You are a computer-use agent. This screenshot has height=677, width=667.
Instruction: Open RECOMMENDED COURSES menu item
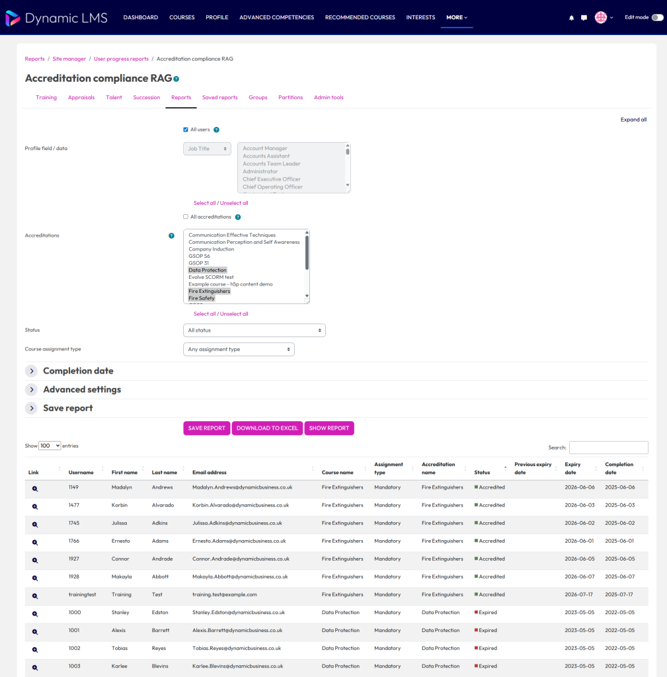coord(360,18)
